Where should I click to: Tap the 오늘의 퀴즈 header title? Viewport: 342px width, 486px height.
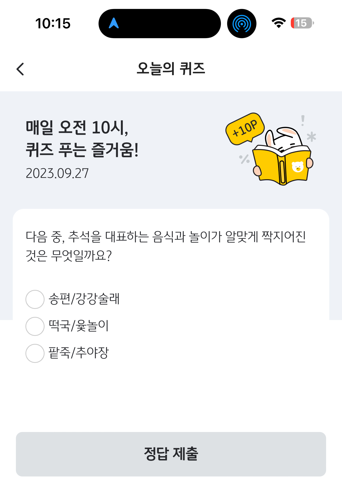[x=171, y=69]
